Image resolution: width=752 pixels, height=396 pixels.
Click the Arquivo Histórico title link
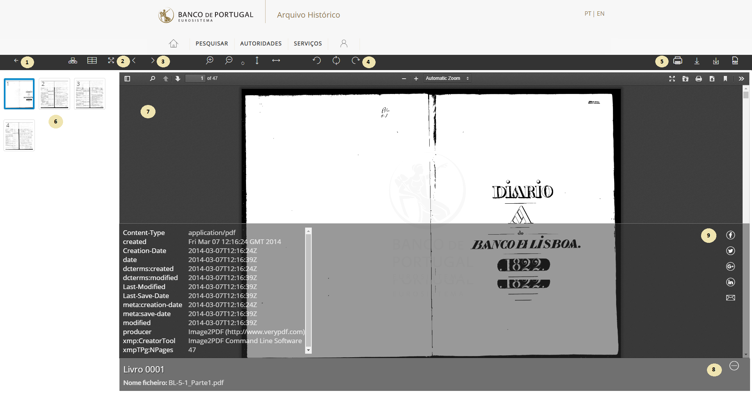(x=309, y=15)
